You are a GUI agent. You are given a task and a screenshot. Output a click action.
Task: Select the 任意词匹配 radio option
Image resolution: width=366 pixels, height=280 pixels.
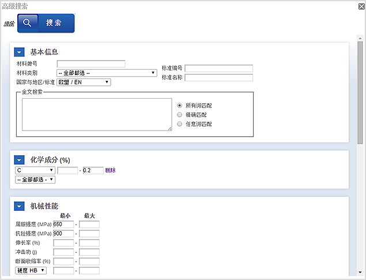click(180, 124)
